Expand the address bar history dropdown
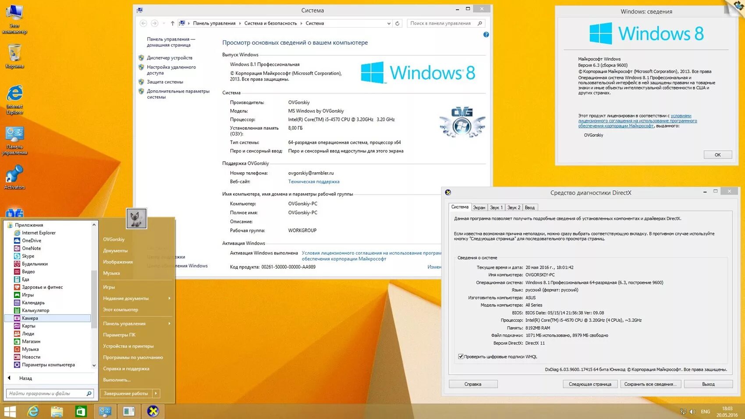 389,24
